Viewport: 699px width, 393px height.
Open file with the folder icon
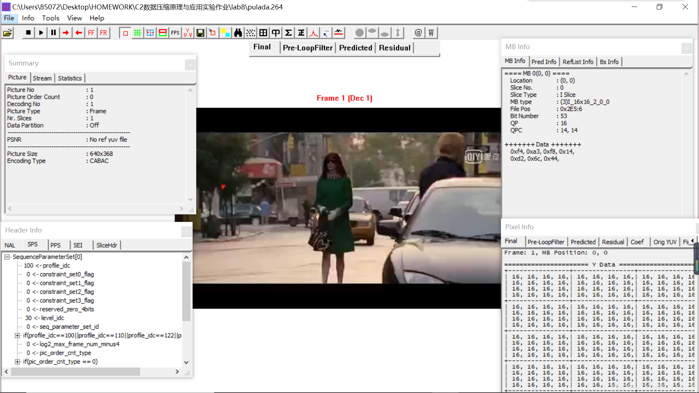click(x=8, y=33)
